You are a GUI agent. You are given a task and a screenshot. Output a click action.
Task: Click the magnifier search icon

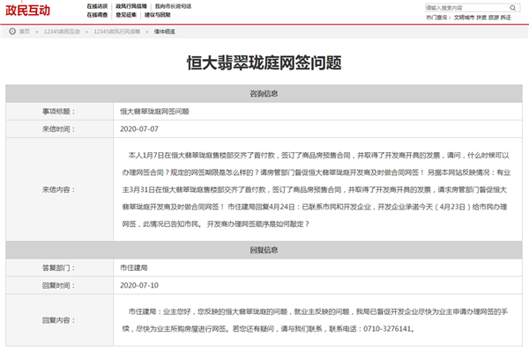click(513, 8)
